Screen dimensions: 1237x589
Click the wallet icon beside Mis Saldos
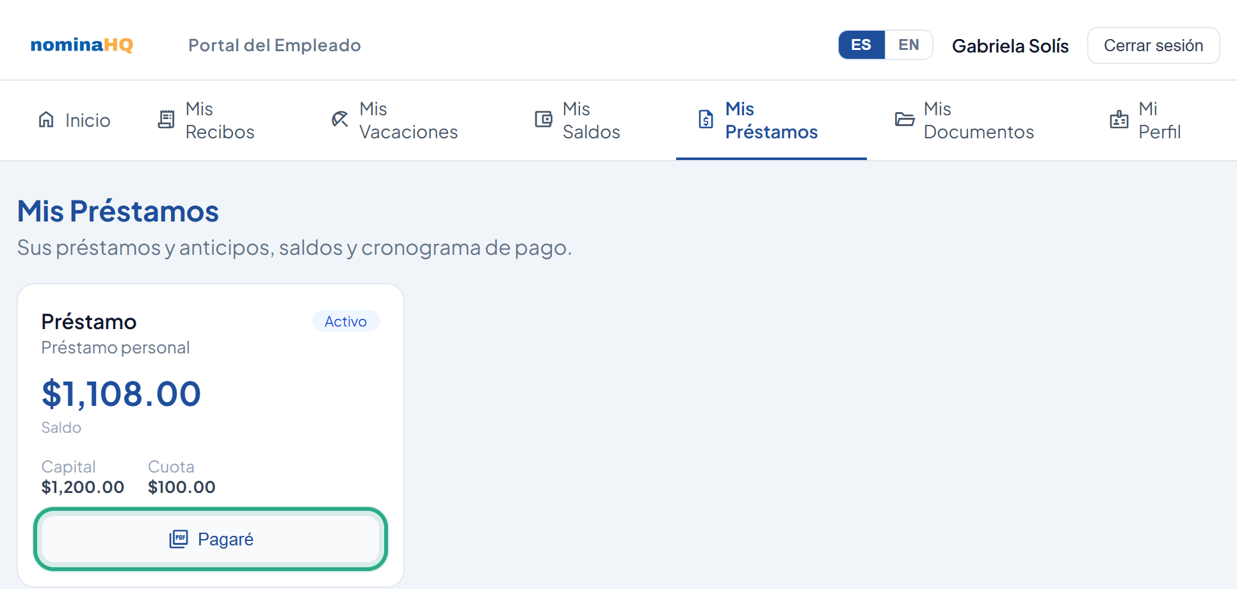tap(544, 120)
